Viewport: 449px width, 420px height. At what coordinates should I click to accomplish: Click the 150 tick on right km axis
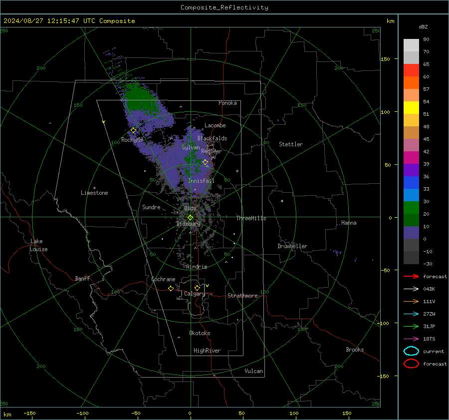click(386, 59)
